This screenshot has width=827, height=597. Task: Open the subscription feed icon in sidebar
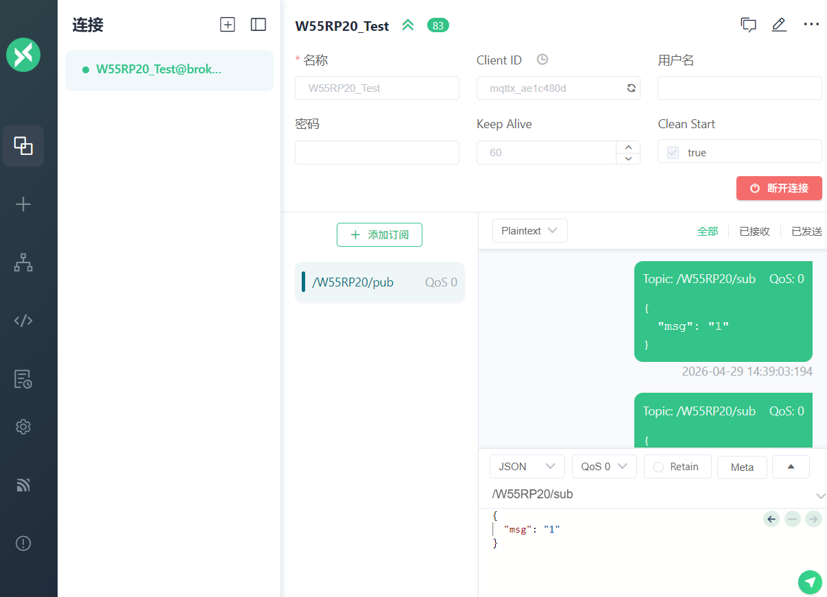tap(23, 485)
